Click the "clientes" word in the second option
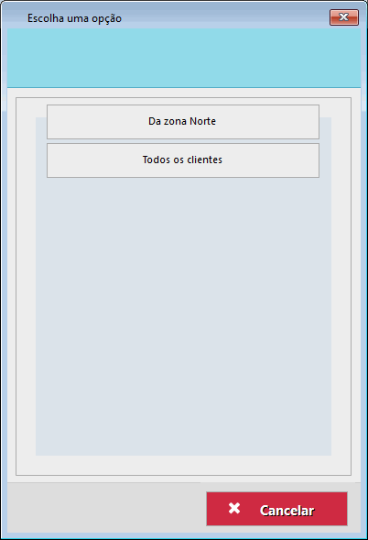 [205, 160]
